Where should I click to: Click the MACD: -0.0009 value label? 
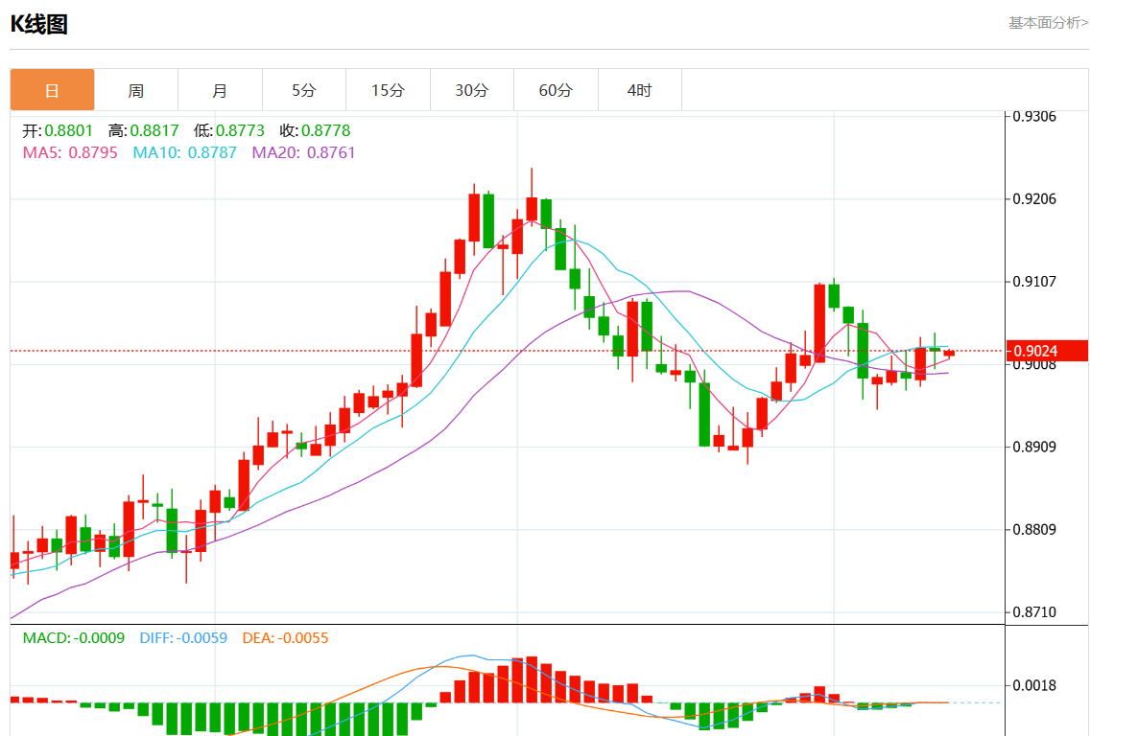[x=73, y=638]
